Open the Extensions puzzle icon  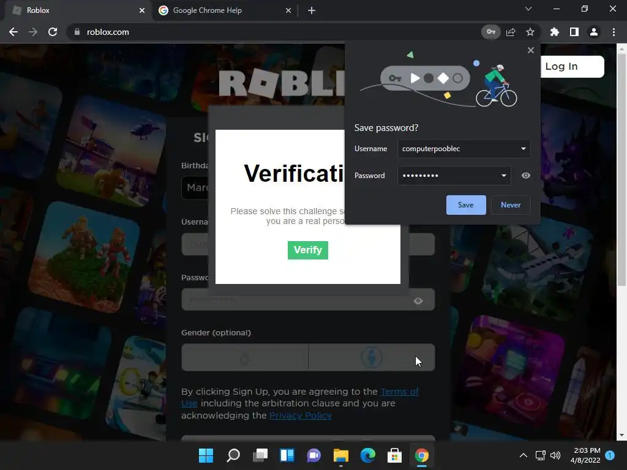[x=554, y=32]
